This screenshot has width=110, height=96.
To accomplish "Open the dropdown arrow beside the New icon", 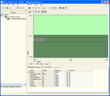I will (x=5, y=8).
